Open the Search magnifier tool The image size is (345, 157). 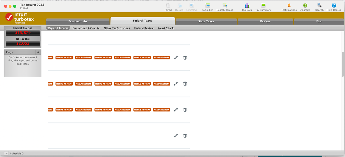pos(319,7)
